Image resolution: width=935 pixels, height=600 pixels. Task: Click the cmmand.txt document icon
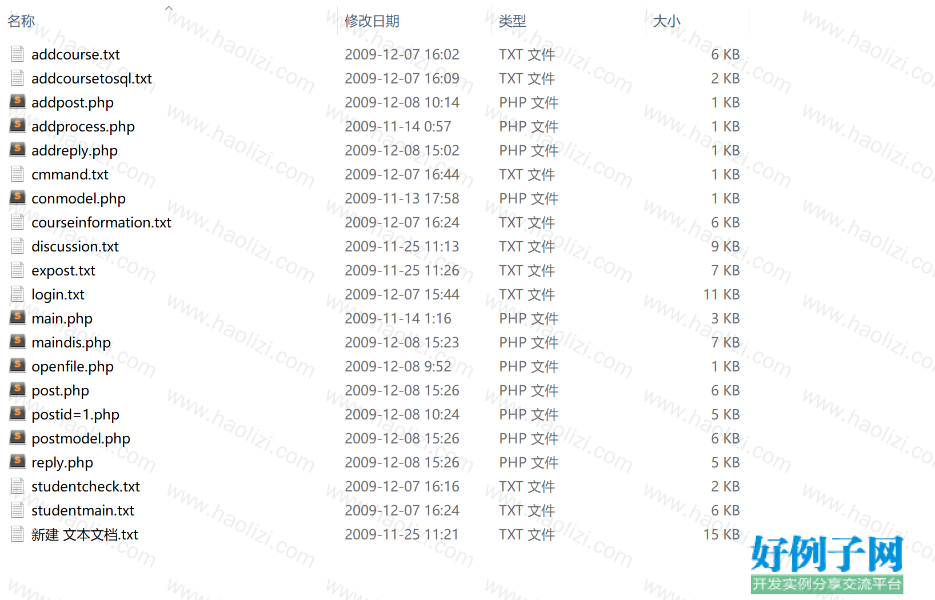[x=18, y=174]
